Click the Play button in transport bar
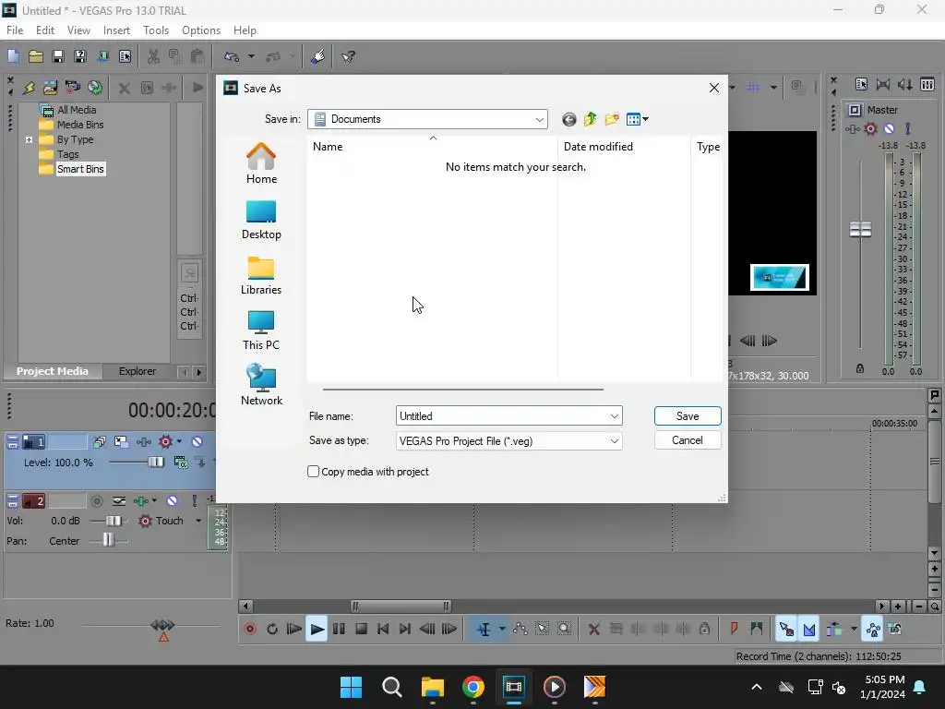Screen dimensions: 945x709 tap(317, 630)
